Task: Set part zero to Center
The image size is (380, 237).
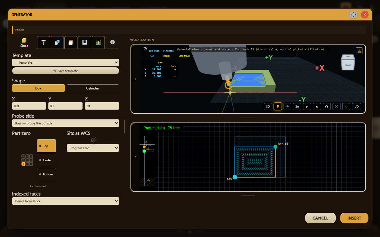Action: 46,160
